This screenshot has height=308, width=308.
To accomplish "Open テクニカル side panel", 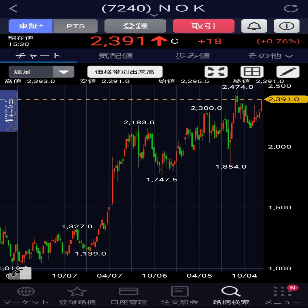I will (9, 111).
